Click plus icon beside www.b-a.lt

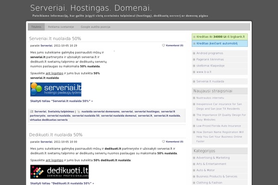point(194,72)
